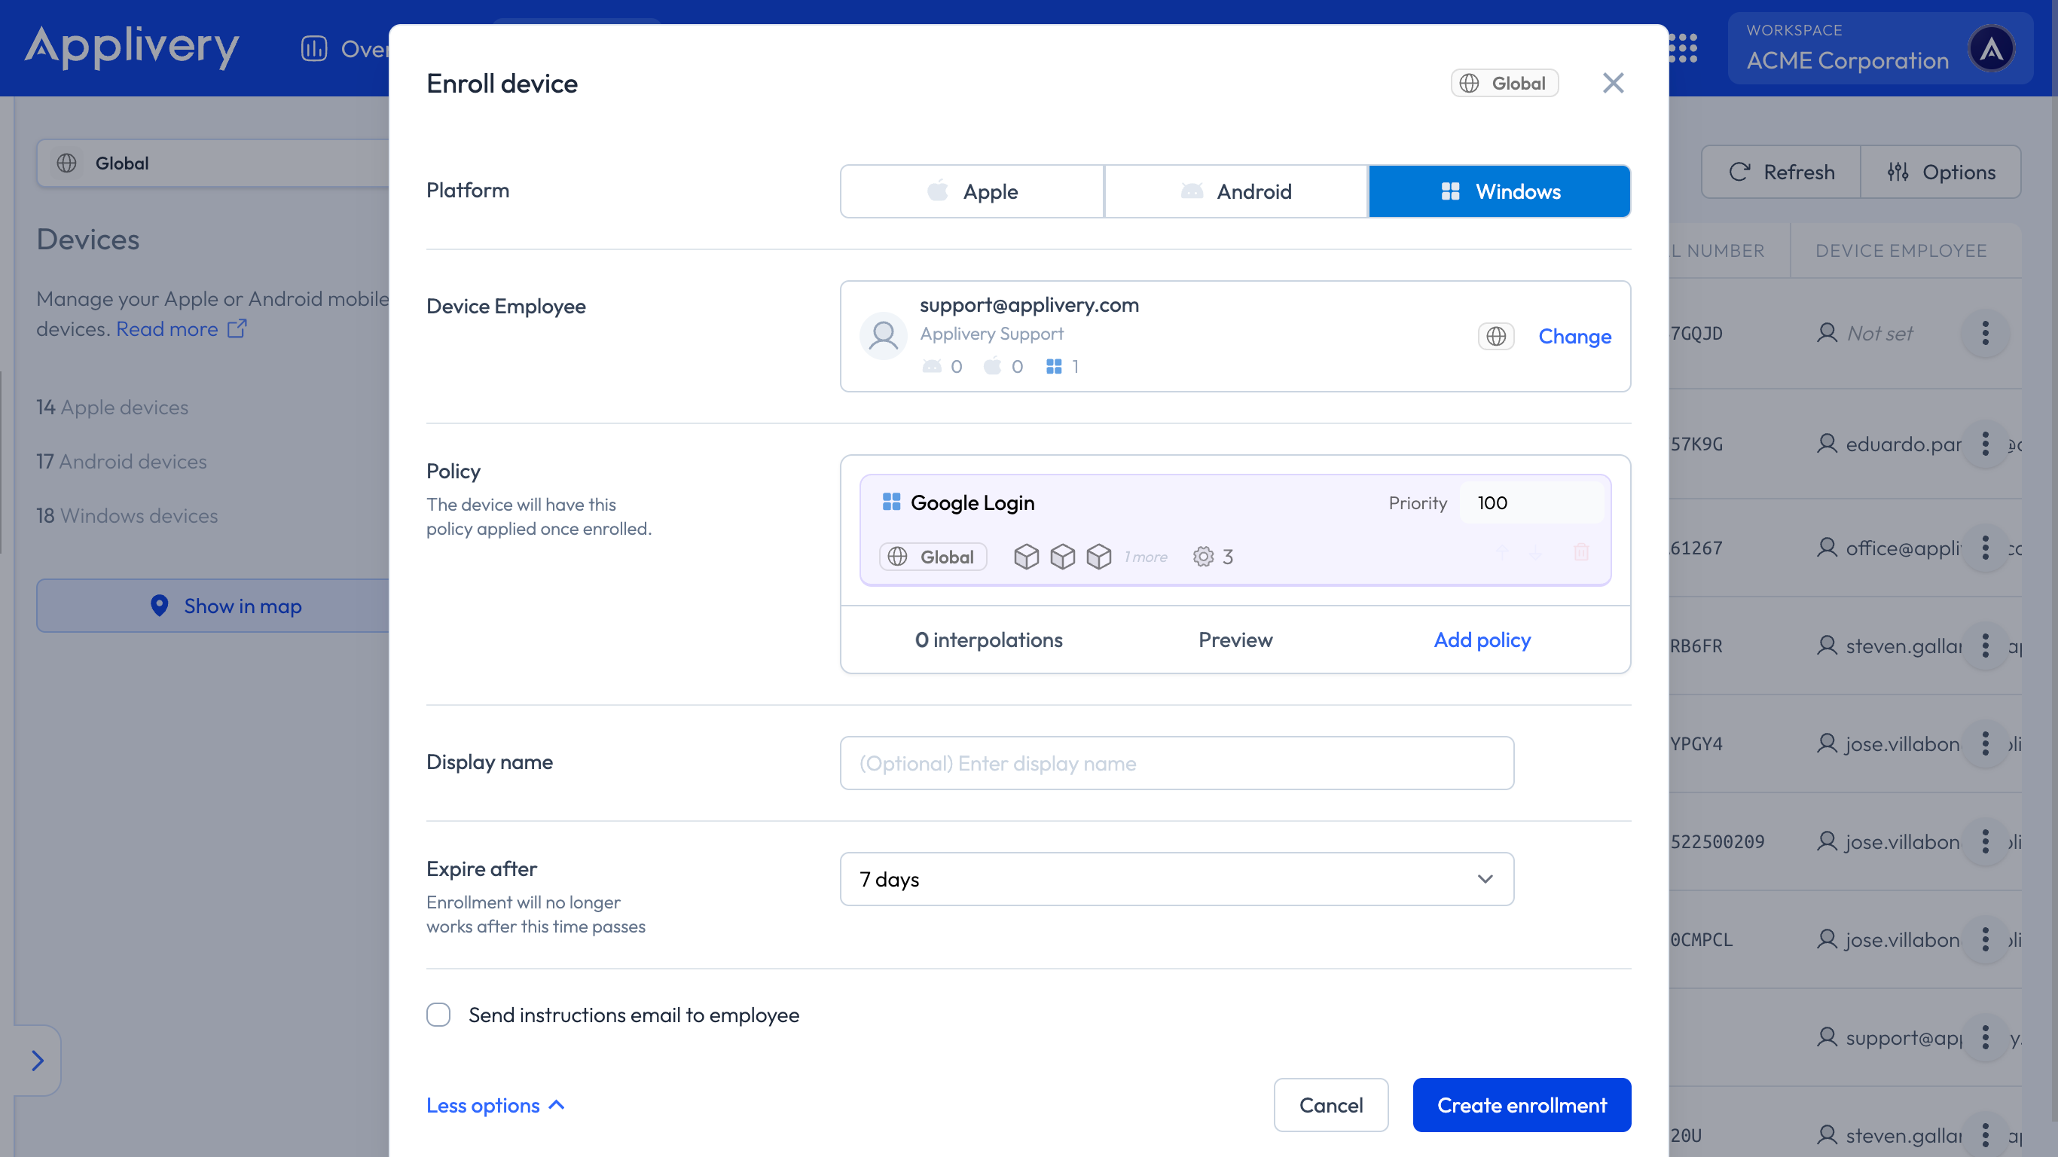Screen dimensions: 2058x1157
Task: Enable Send instructions email to employee
Action: click(x=438, y=1015)
